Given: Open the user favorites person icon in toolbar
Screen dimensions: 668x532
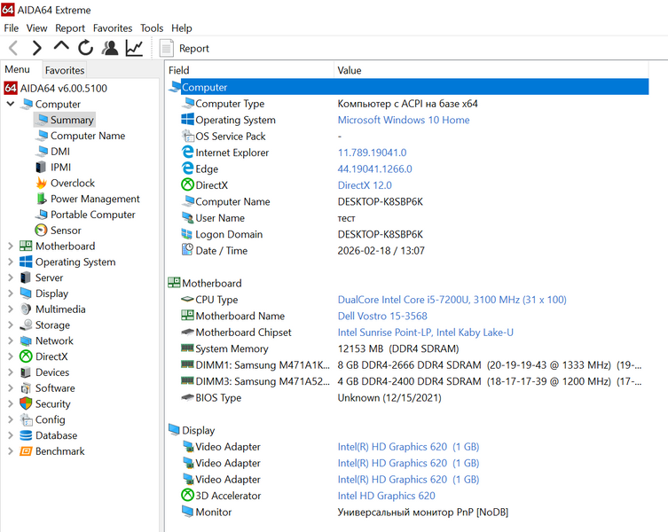Looking at the screenshot, I should click(x=110, y=48).
